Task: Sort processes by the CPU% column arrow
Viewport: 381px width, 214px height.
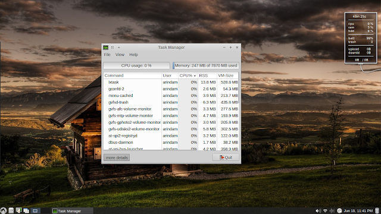Action: click(195, 76)
